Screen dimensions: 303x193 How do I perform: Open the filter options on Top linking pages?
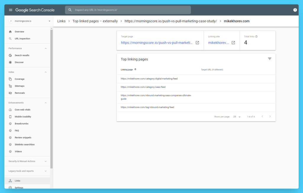pos(270,59)
